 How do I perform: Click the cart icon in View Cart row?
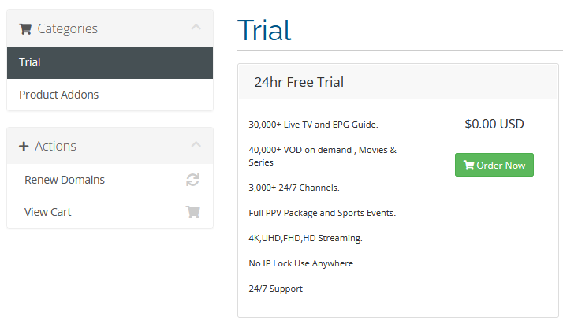pos(192,212)
